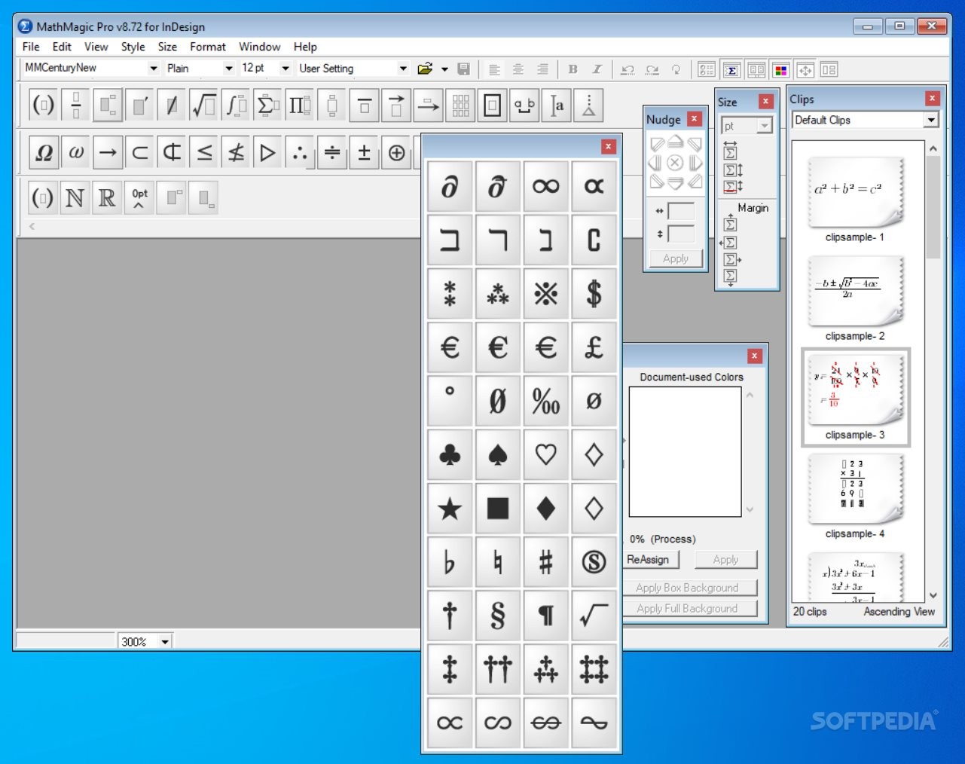Open the Greek capital Omega symbol palette
The width and height of the screenshot is (965, 764).
(x=44, y=153)
